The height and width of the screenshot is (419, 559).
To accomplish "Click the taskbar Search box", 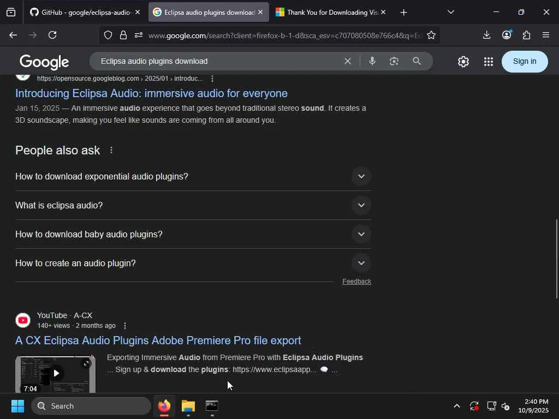I will coord(91,406).
